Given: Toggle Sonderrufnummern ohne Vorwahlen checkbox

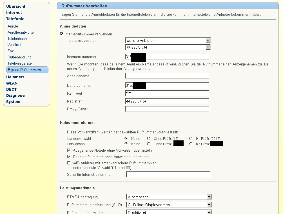Looking at the screenshot, I should point(69,157).
